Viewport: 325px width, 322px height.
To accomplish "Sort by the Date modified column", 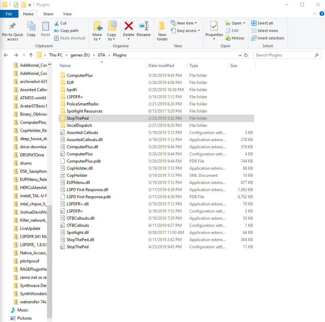I will click(167, 65).
